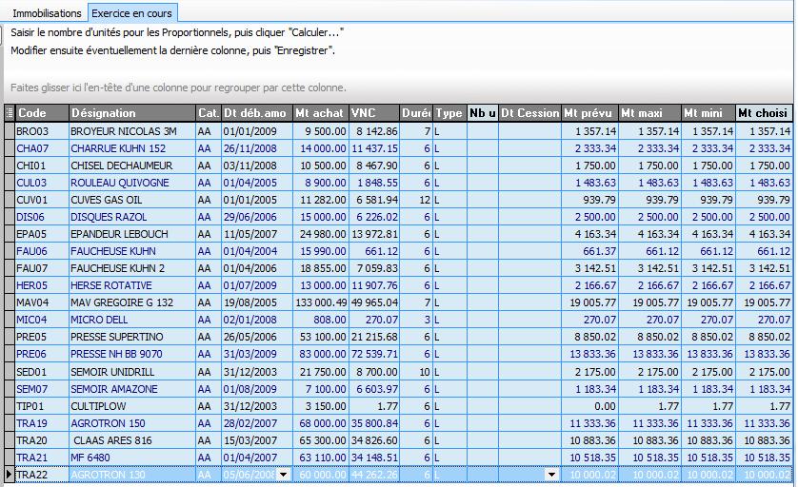The height and width of the screenshot is (487, 798).
Task: Select the MAV GREGOIRE G 132 cell
Action: click(131, 302)
